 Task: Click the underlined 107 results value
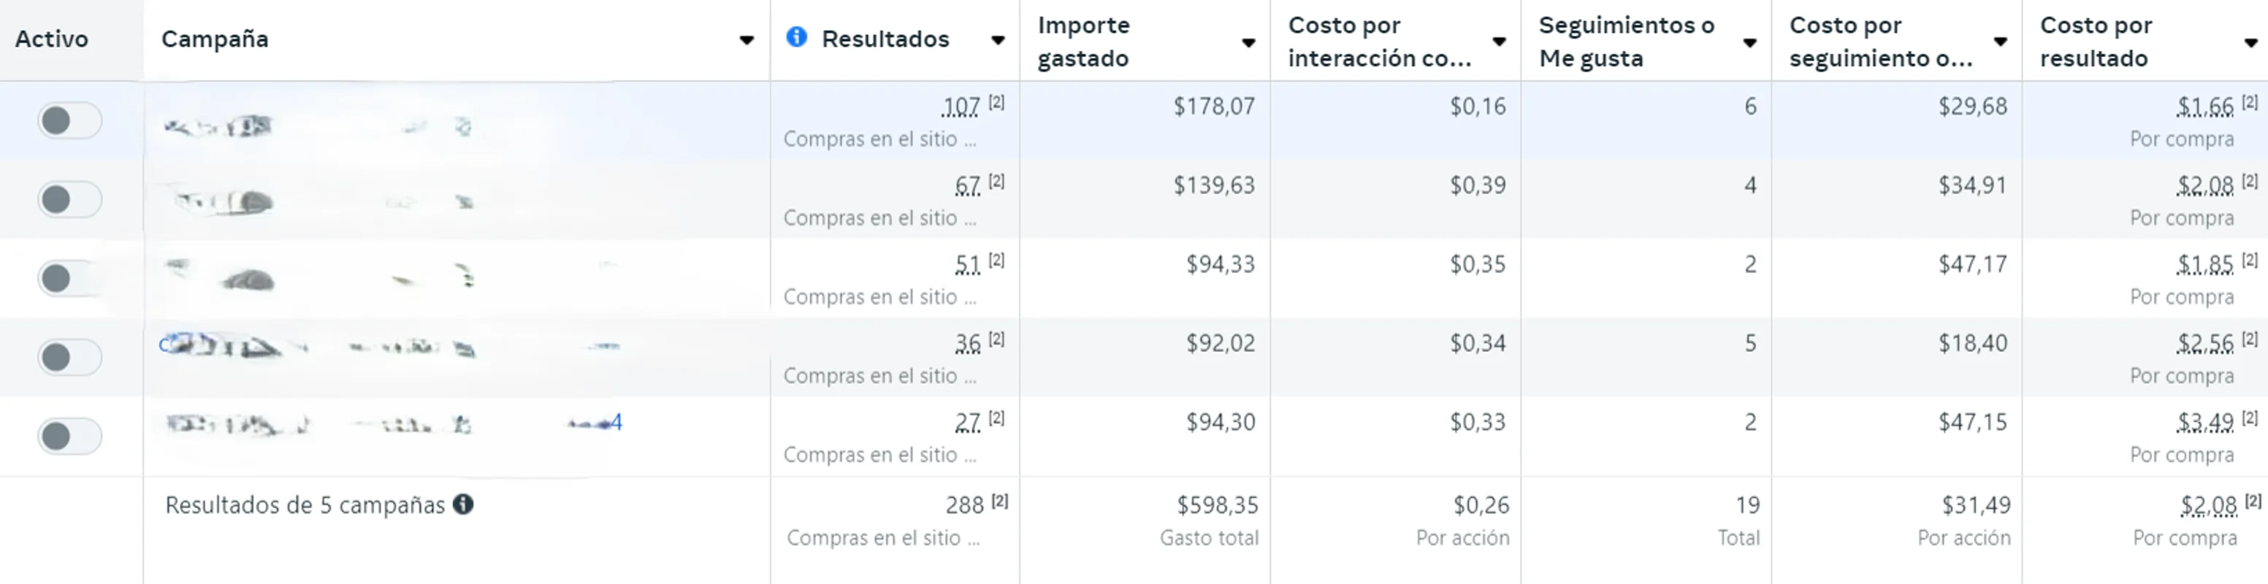[x=960, y=106]
